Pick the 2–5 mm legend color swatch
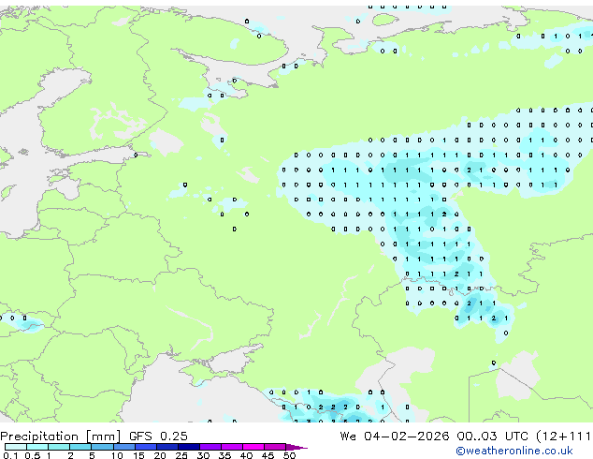 coord(80,447)
